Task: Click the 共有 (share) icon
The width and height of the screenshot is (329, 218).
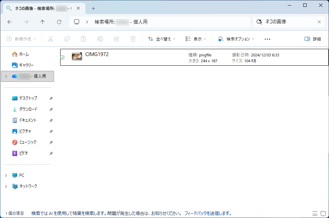Action: [x=117, y=39]
